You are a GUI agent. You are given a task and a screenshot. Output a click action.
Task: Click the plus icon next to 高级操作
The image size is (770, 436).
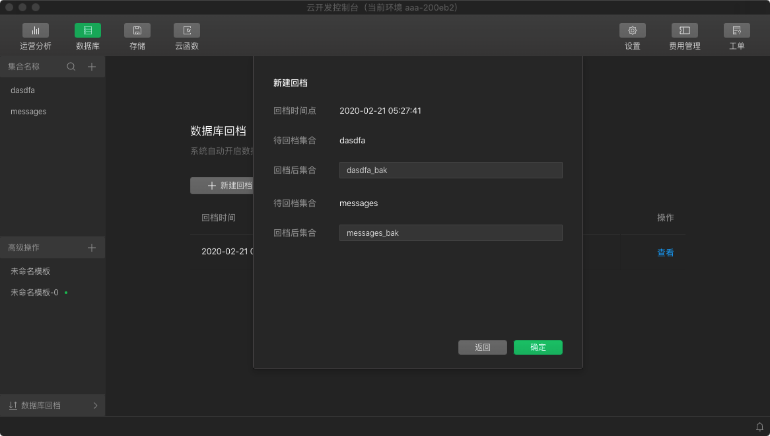point(92,247)
